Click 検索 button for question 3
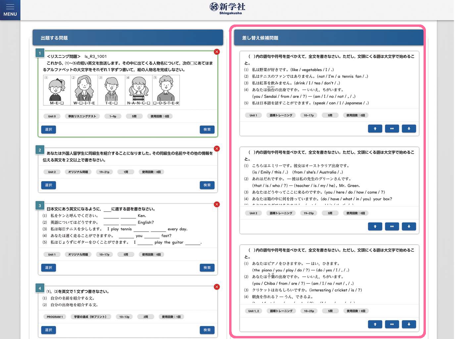This screenshot has height=339, width=455. coord(207,267)
